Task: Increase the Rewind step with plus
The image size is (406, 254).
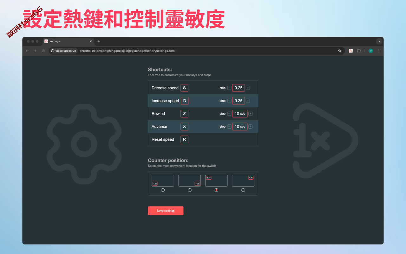Action: click(x=251, y=114)
